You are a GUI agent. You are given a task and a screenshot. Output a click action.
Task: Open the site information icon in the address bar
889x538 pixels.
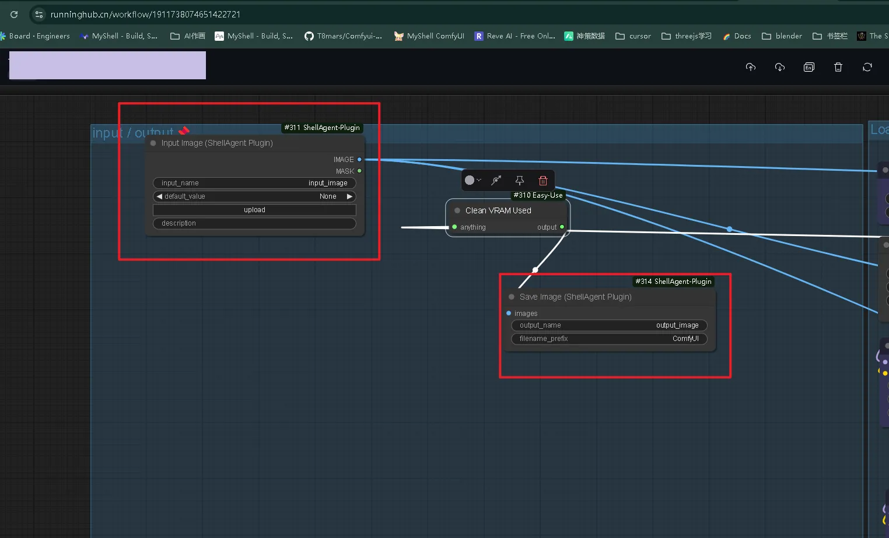(x=39, y=14)
